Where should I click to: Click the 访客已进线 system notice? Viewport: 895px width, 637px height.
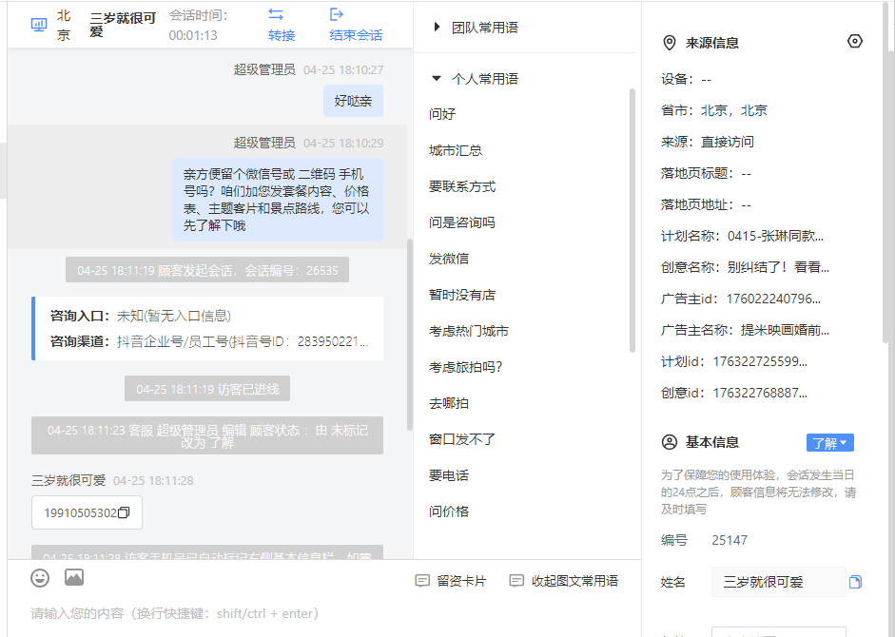point(207,389)
